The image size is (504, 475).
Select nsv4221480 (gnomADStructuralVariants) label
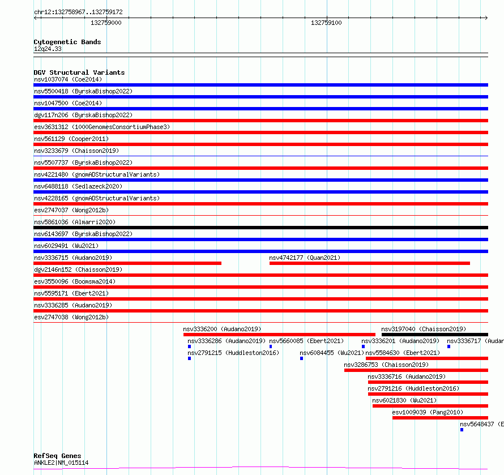97,174
